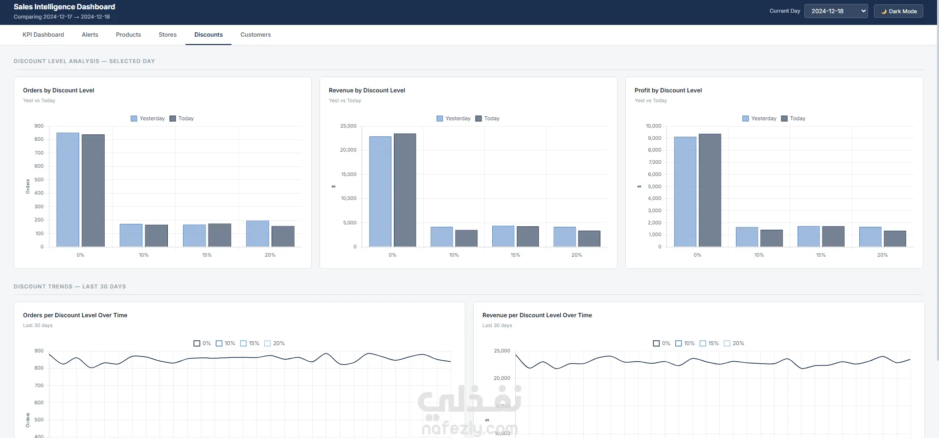Toggle 15% series in Revenue Over Time legend
This screenshot has width=939, height=438.
pos(709,344)
